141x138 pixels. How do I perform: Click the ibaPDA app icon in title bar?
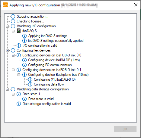tap(5, 5)
